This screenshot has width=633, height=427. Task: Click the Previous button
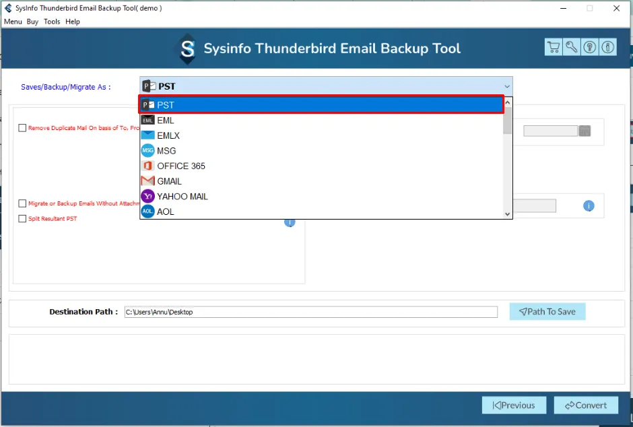pyautogui.click(x=514, y=405)
